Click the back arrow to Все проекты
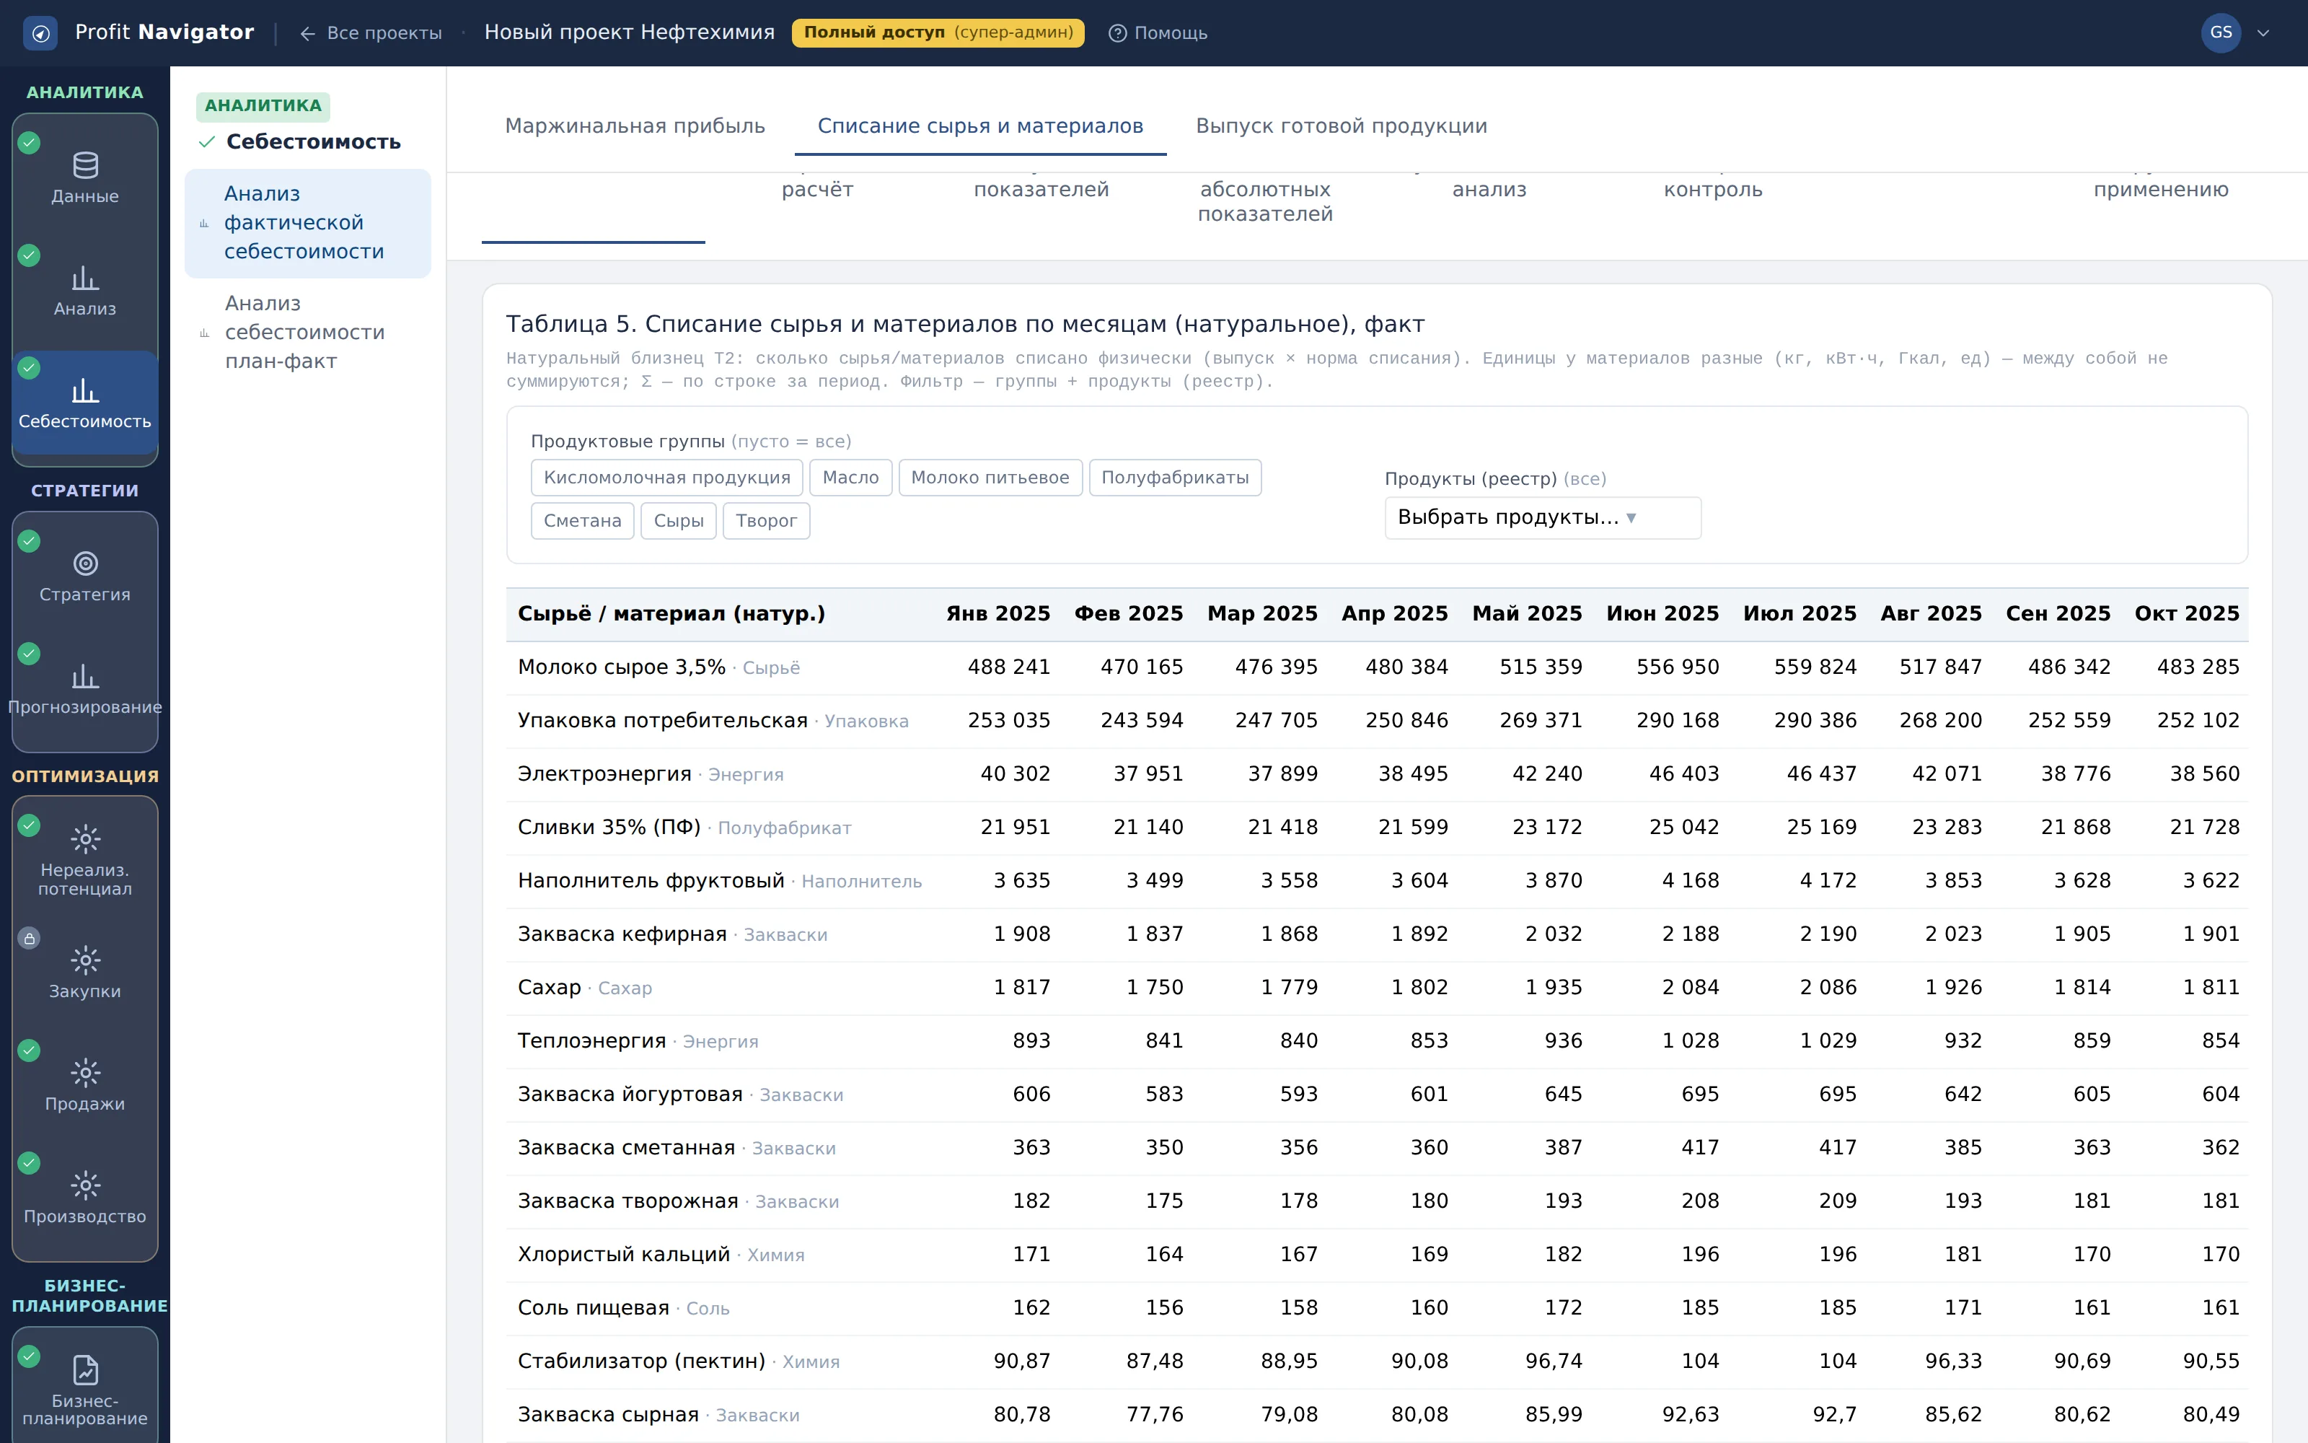 click(x=307, y=33)
